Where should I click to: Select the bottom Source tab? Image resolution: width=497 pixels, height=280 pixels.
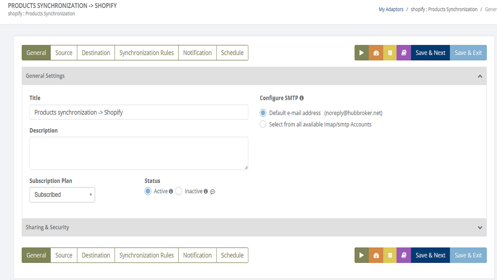(64, 255)
